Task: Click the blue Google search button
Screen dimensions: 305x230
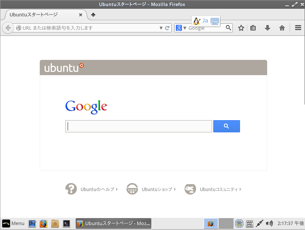Action: coord(227,126)
